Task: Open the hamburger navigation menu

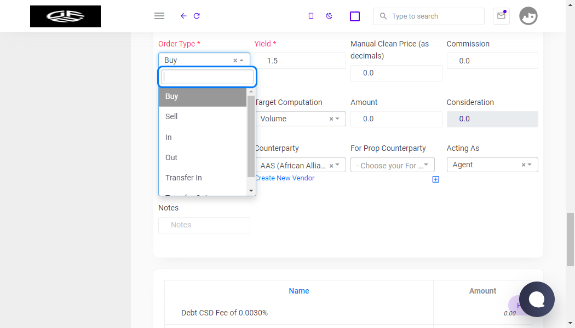Action: (159, 16)
